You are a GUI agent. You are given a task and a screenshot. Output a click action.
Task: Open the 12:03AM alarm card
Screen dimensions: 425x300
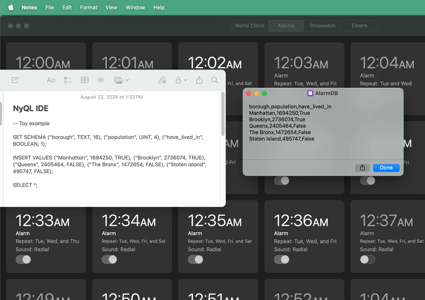[304, 65]
